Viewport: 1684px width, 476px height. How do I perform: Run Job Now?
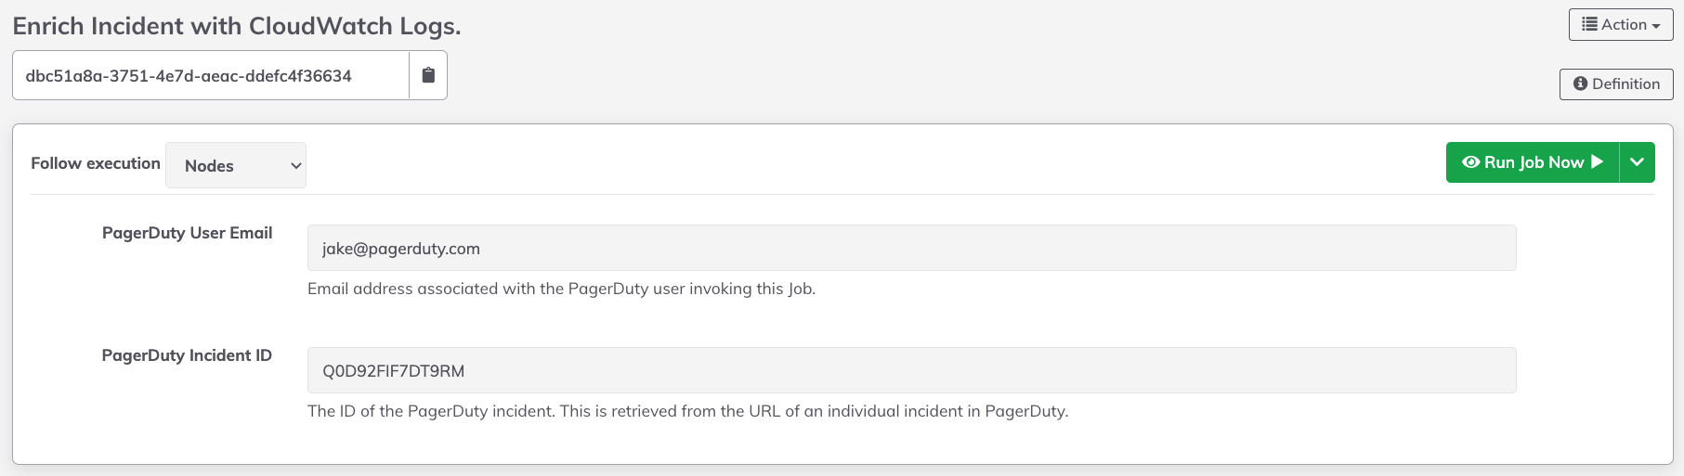tap(1533, 162)
